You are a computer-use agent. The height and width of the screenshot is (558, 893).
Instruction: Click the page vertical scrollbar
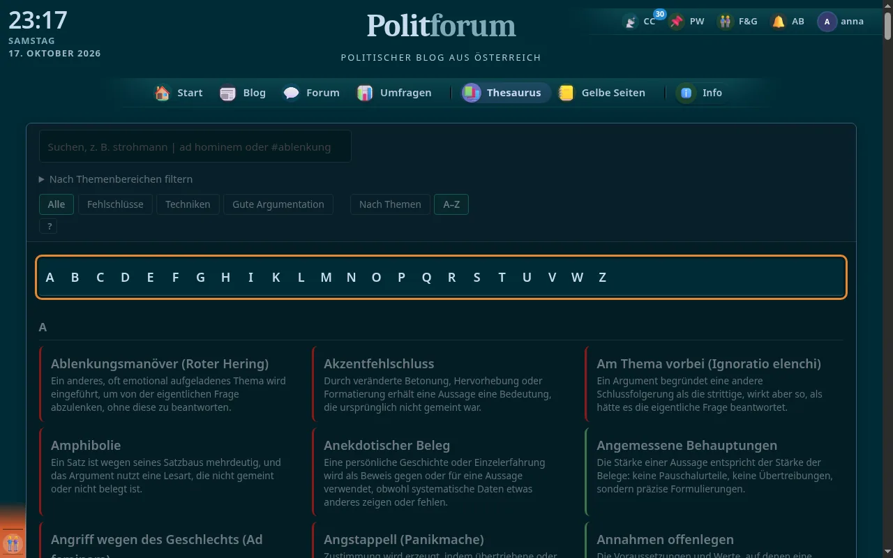click(x=887, y=279)
